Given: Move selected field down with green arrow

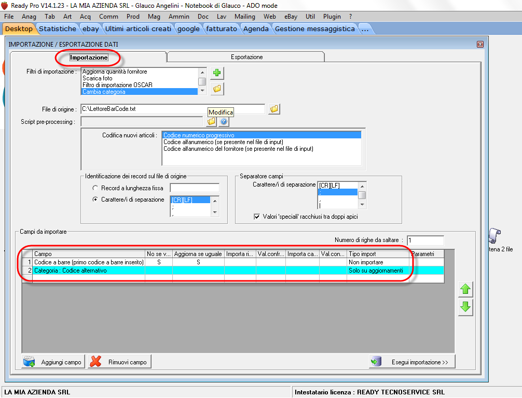Looking at the screenshot, I should (x=465, y=307).
